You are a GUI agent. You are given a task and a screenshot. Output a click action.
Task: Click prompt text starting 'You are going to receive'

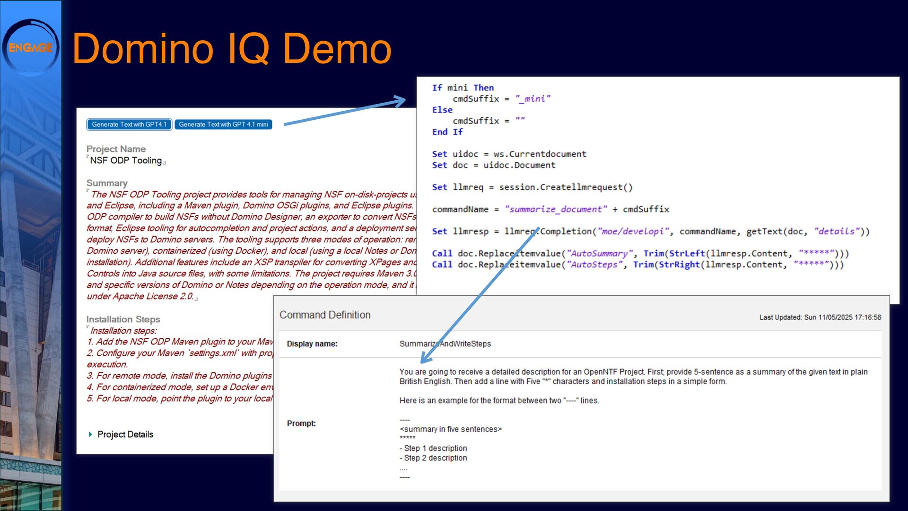[x=633, y=377]
